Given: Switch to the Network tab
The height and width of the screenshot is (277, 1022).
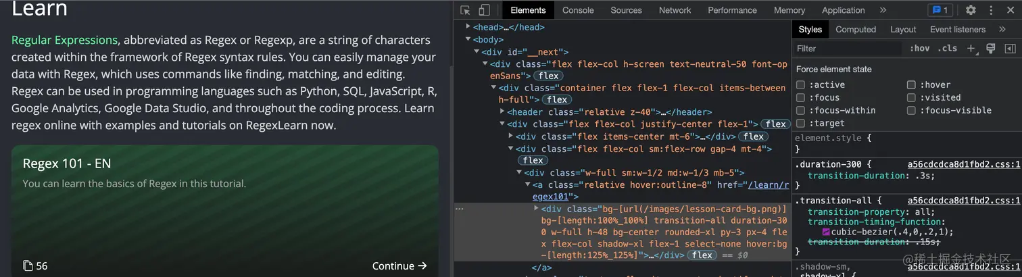Looking at the screenshot, I should (675, 10).
